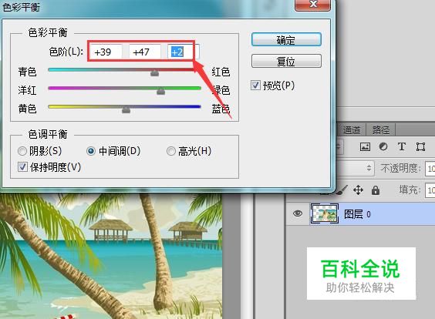This screenshot has height=319, width=435.
Task: Click the 确定 button
Action: click(x=286, y=40)
